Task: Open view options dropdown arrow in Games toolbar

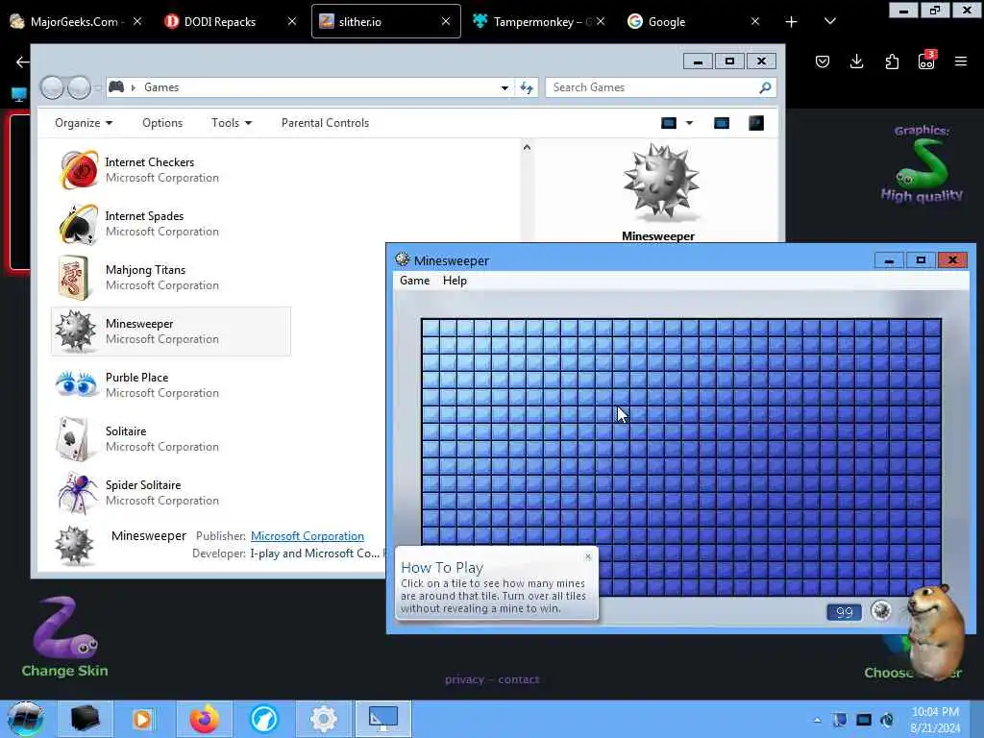Action: 689,123
